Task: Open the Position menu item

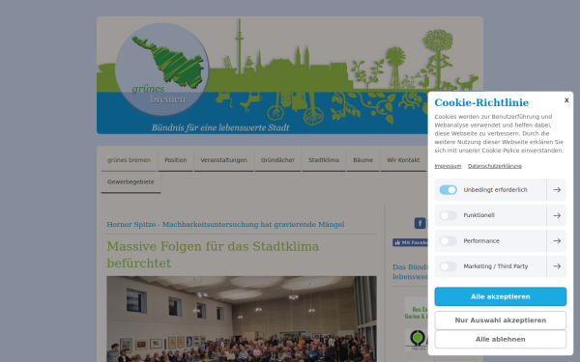Action: (176, 160)
